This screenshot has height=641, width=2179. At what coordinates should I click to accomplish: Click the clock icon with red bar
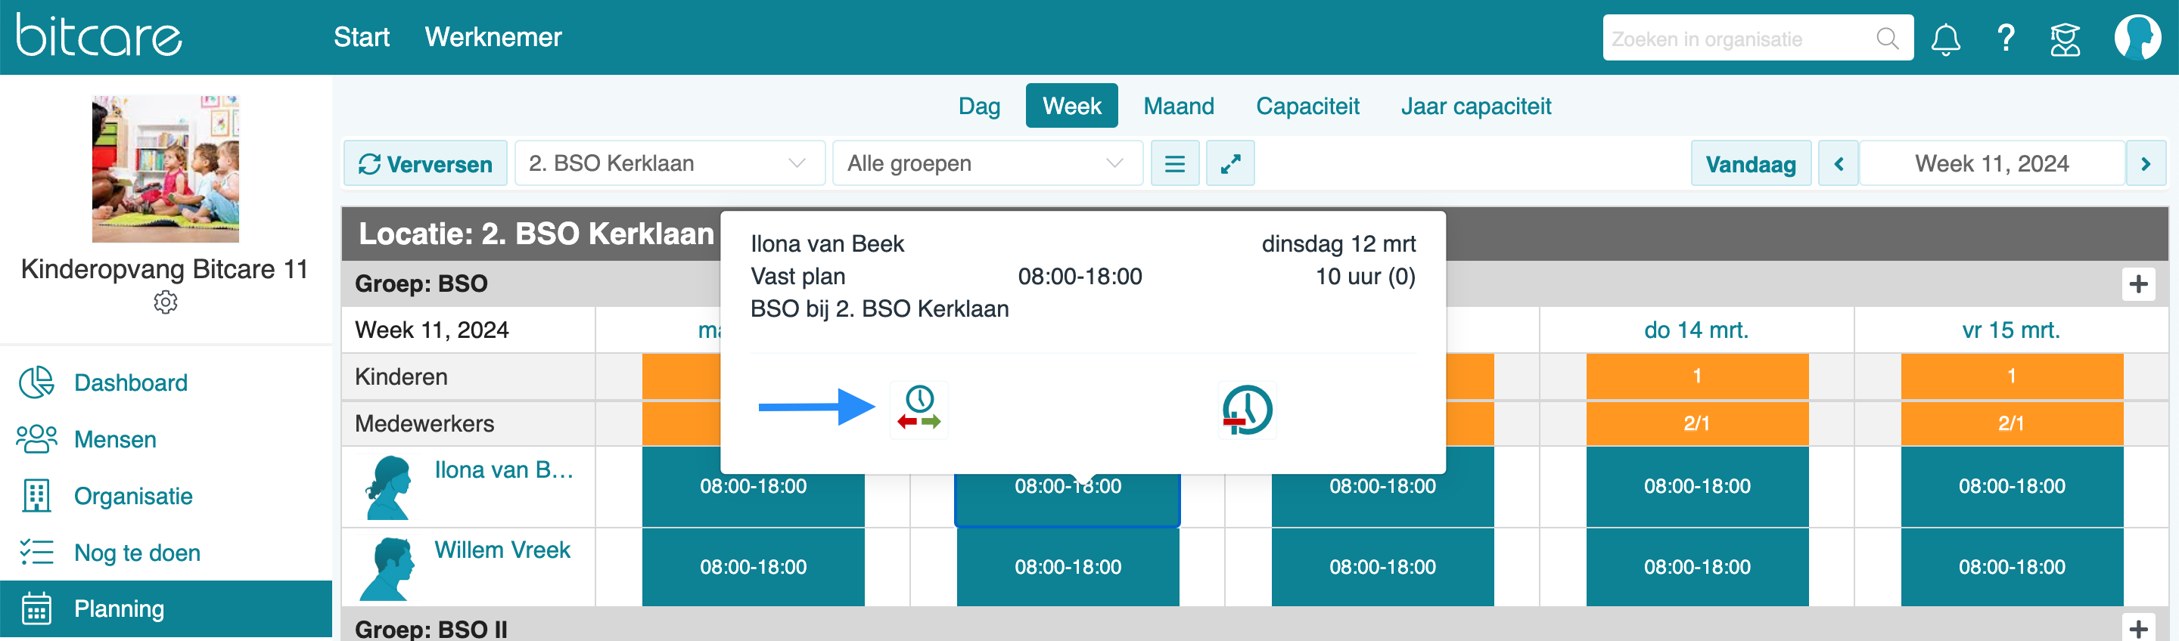pyautogui.click(x=1246, y=409)
